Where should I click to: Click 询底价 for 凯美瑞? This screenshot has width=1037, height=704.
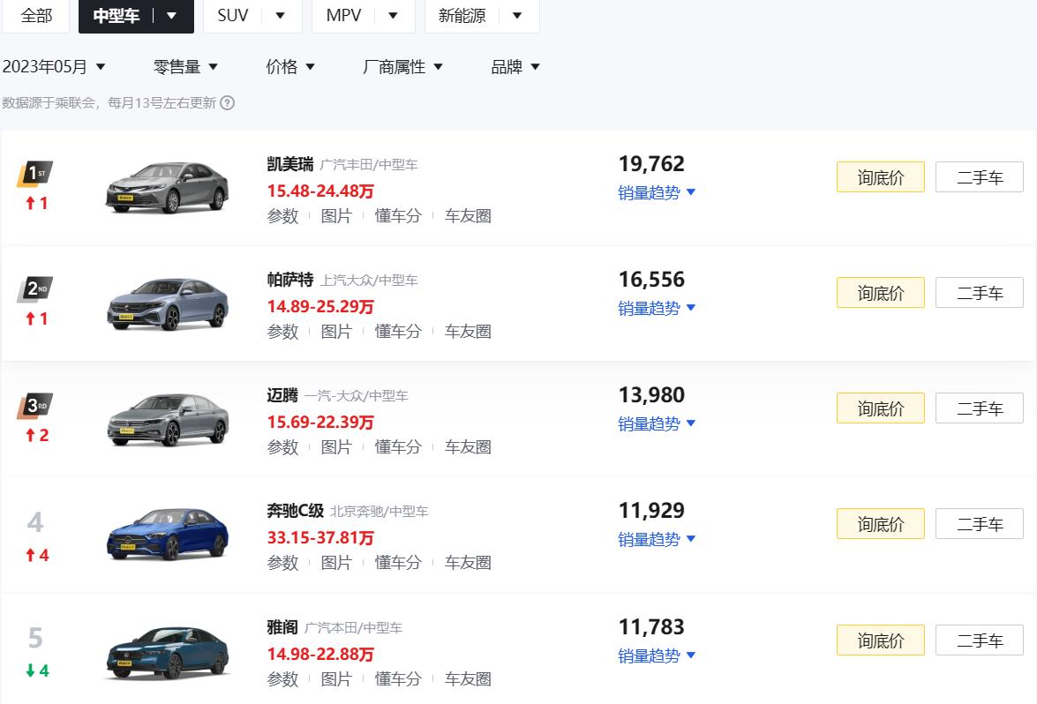point(880,177)
